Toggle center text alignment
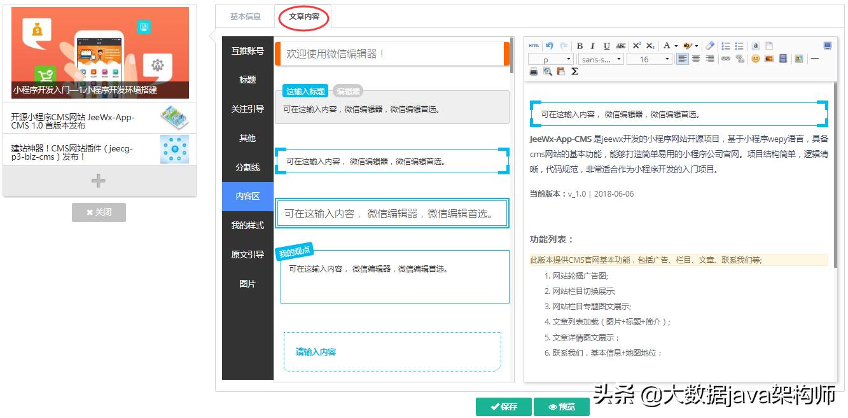Screen dimensions: 848x418 coord(696,59)
